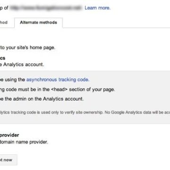Viewport: 170px width, 170px height.
Task: Click the 'p of' text before the URL
Action: (4, 8)
